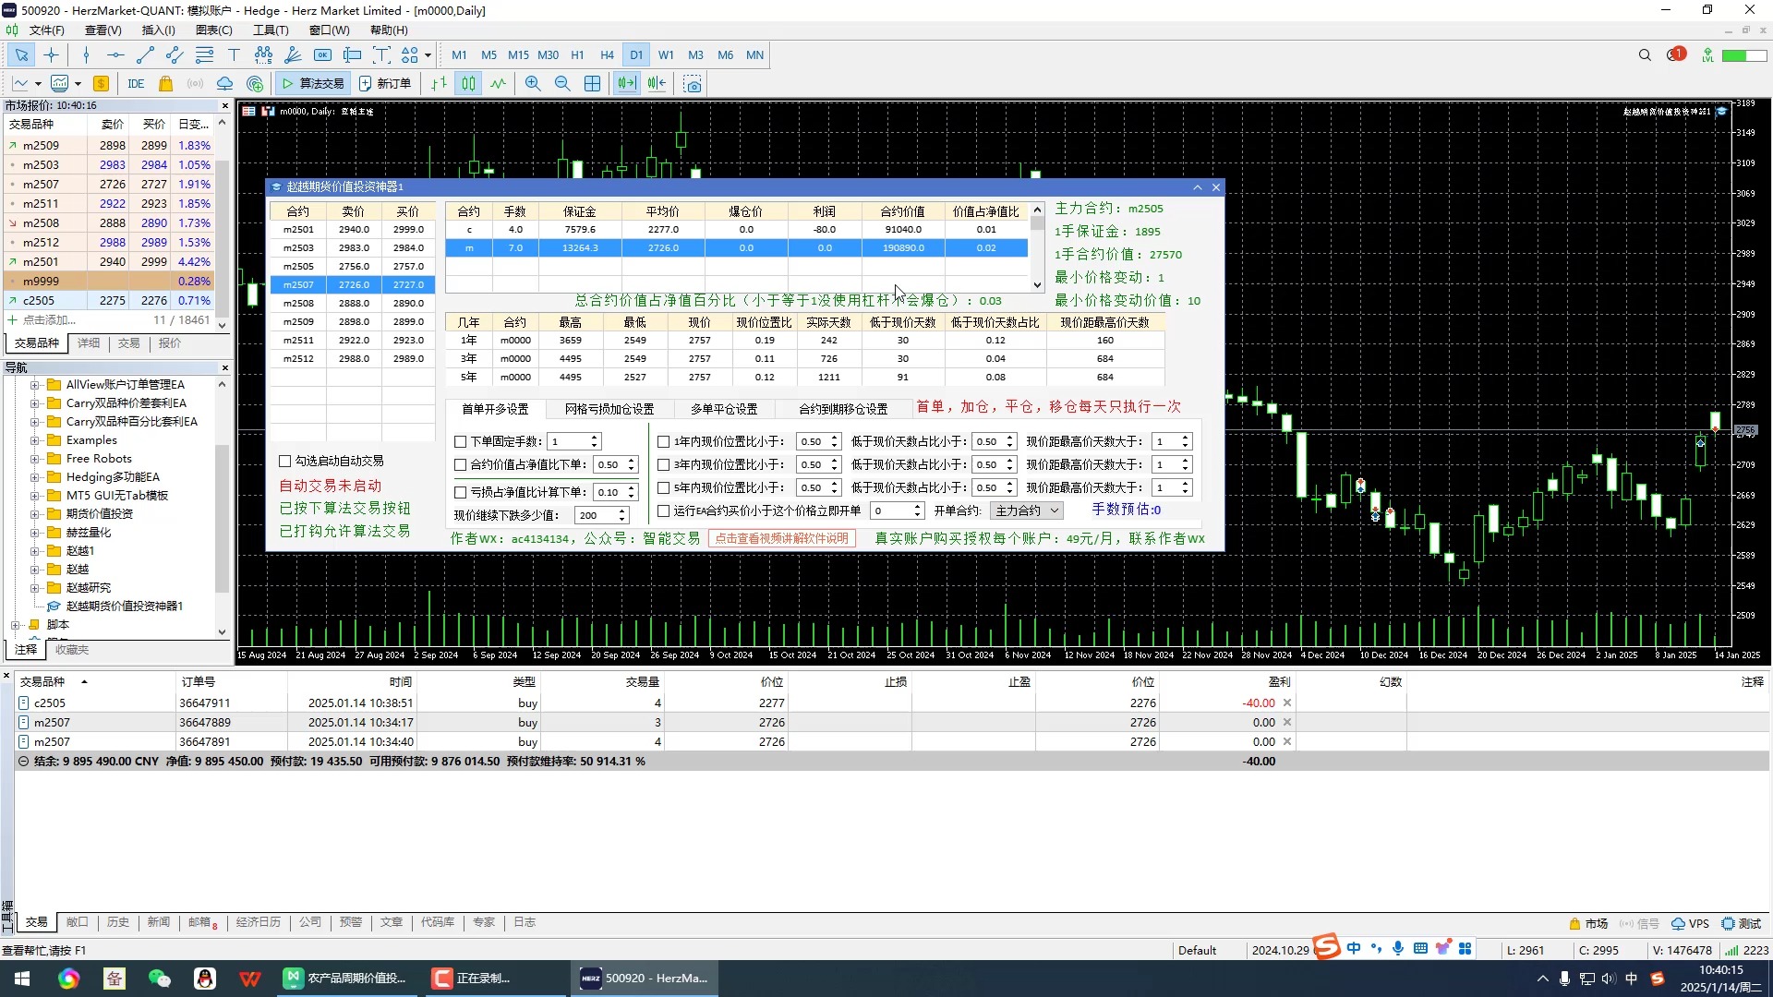Open the Market shopping bag icon

tap(165, 84)
